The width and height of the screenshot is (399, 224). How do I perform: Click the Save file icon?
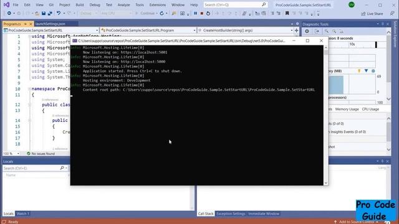tap(44, 13)
